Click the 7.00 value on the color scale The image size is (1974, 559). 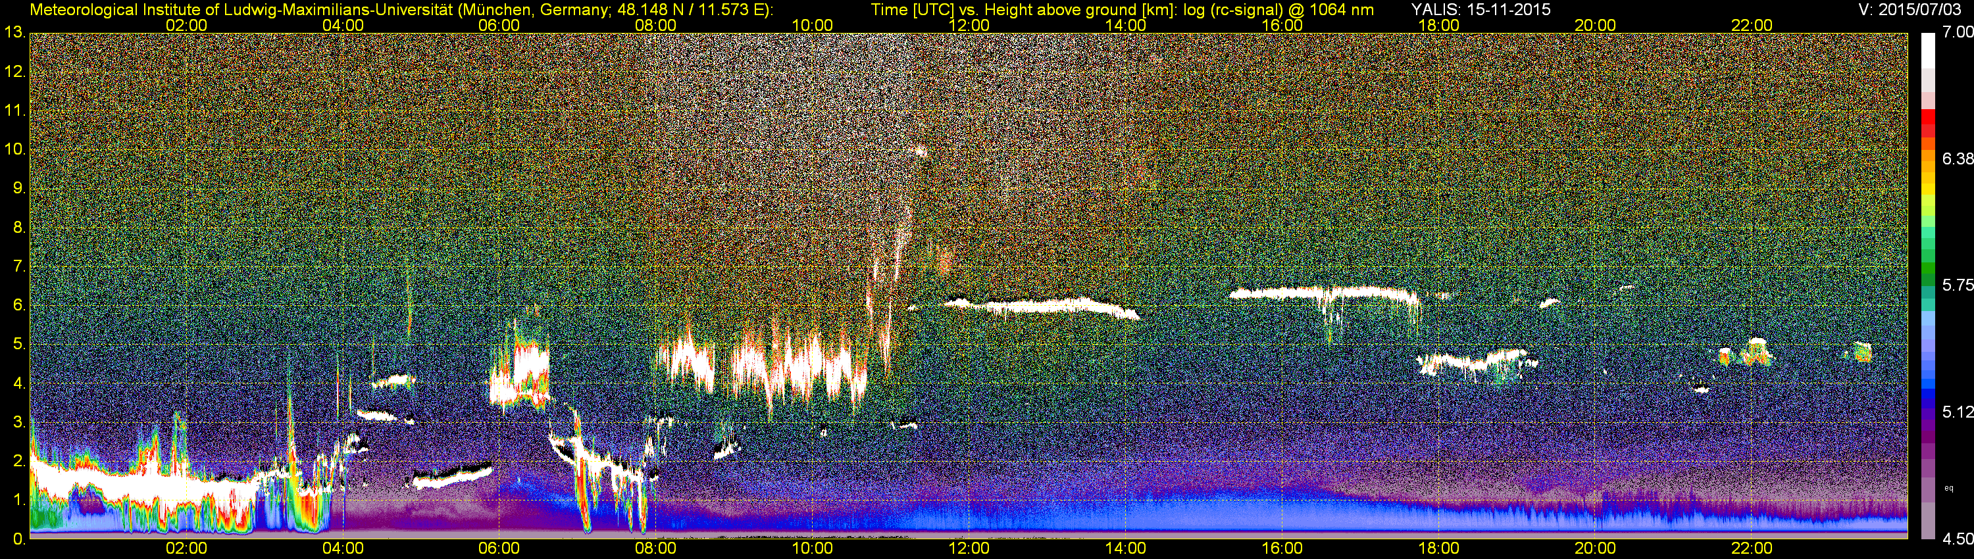point(1958,32)
